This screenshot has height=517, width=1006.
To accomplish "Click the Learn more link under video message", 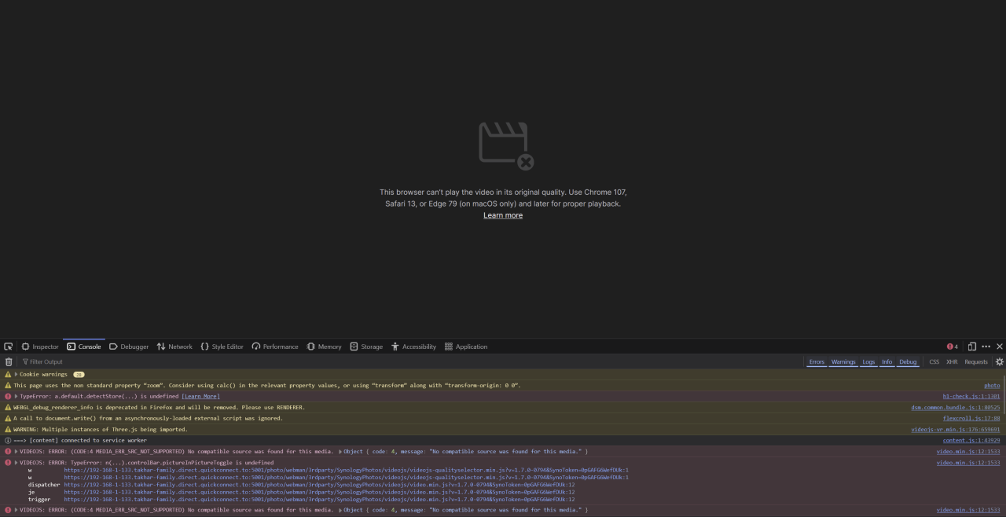I will (x=503, y=215).
